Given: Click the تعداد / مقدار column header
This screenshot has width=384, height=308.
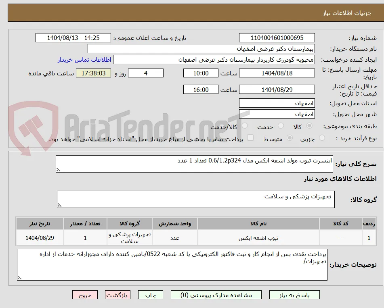Looking at the screenshot, I should 85,224.
